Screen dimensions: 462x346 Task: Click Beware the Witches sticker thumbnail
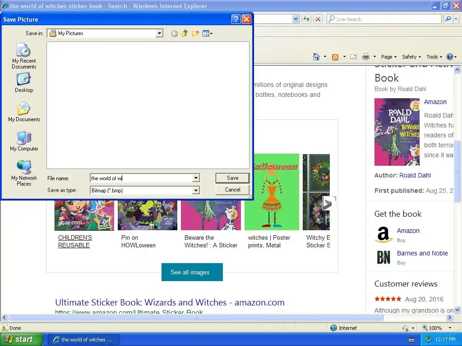pos(211,215)
